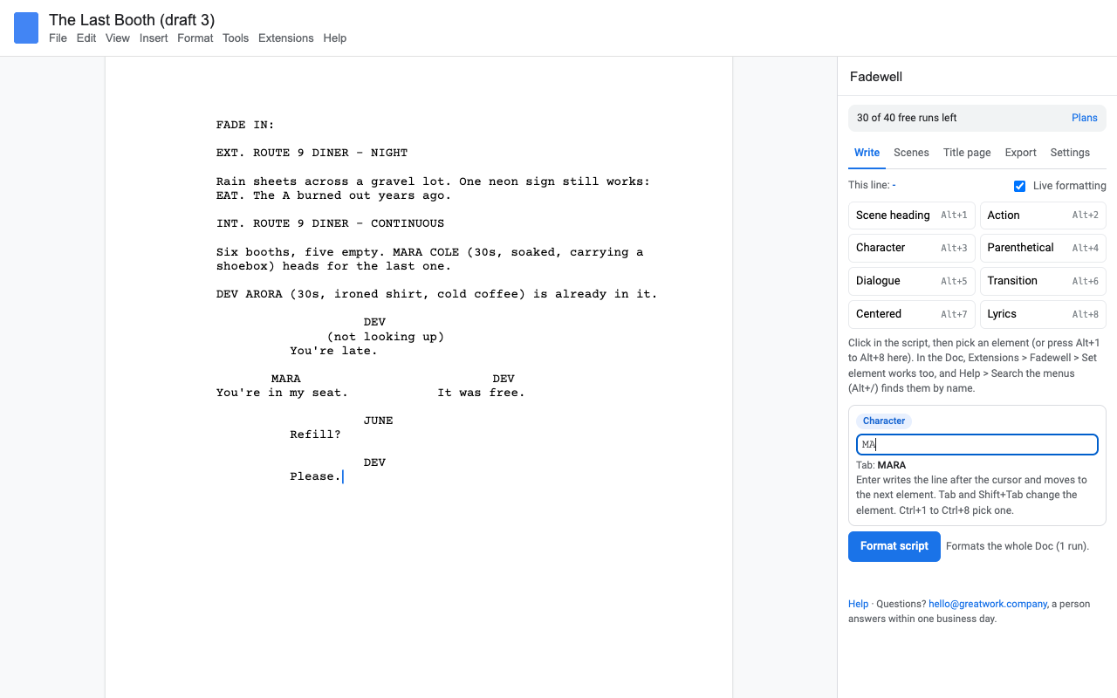Click the JUNE character cue
Screen dimensions: 1117x698
tap(378, 421)
